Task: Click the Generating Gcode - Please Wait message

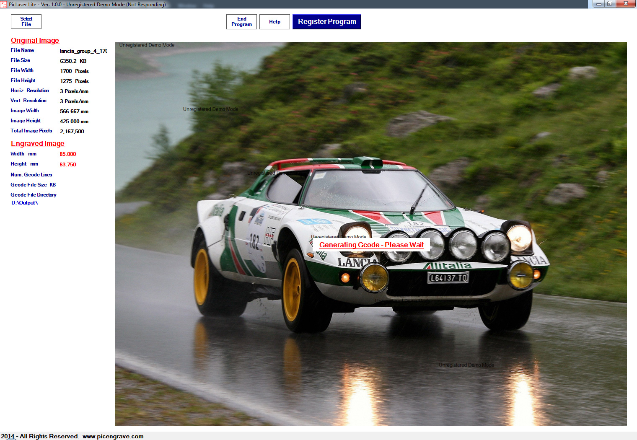Action: click(371, 245)
